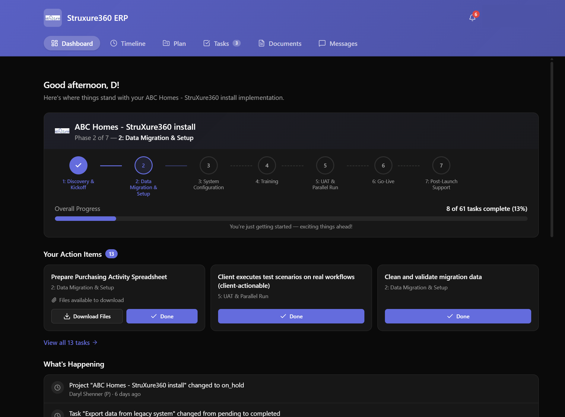Image resolution: width=565 pixels, height=417 pixels.
Task: Mark Clean and validate migration data as Done
Action: tap(458, 316)
